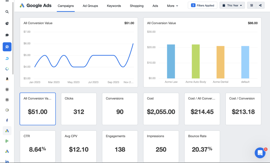Viewport: 270px width, 163px height.
Task: Go to the Shopping tab
Action: 137,6
